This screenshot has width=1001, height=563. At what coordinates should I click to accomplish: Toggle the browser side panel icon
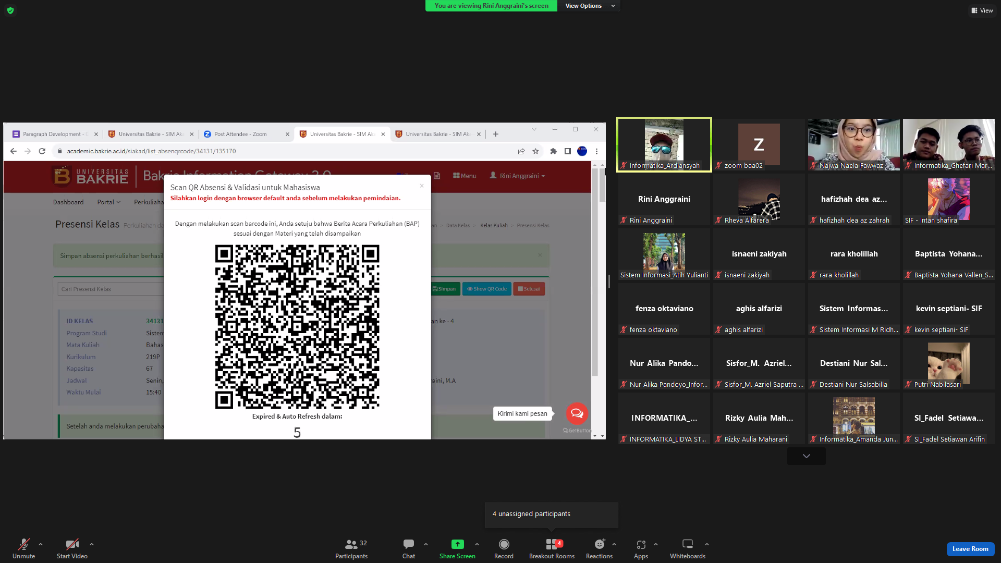568,151
